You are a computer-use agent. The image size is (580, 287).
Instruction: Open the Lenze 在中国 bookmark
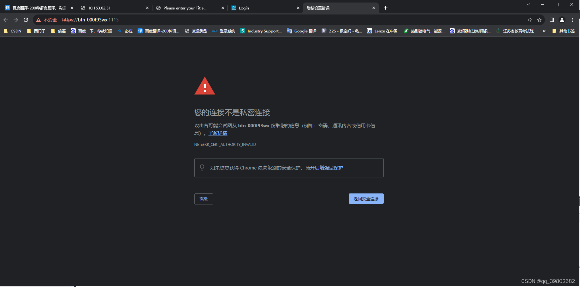tap(382, 31)
